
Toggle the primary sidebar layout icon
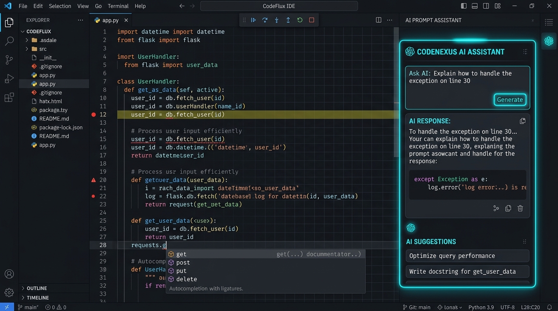click(464, 6)
